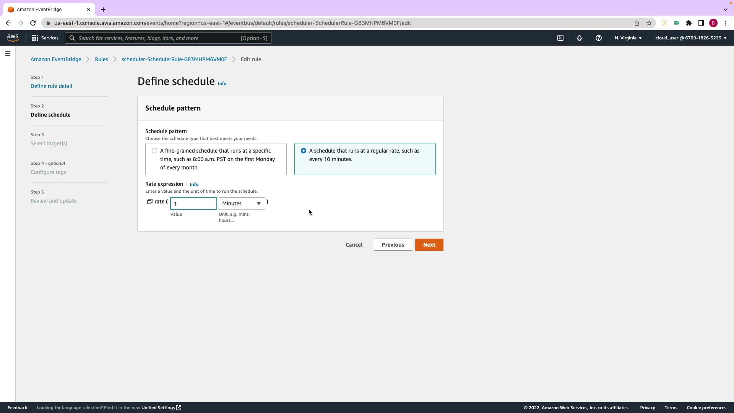
Task: Click the Previous button
Action: [393, 245]
